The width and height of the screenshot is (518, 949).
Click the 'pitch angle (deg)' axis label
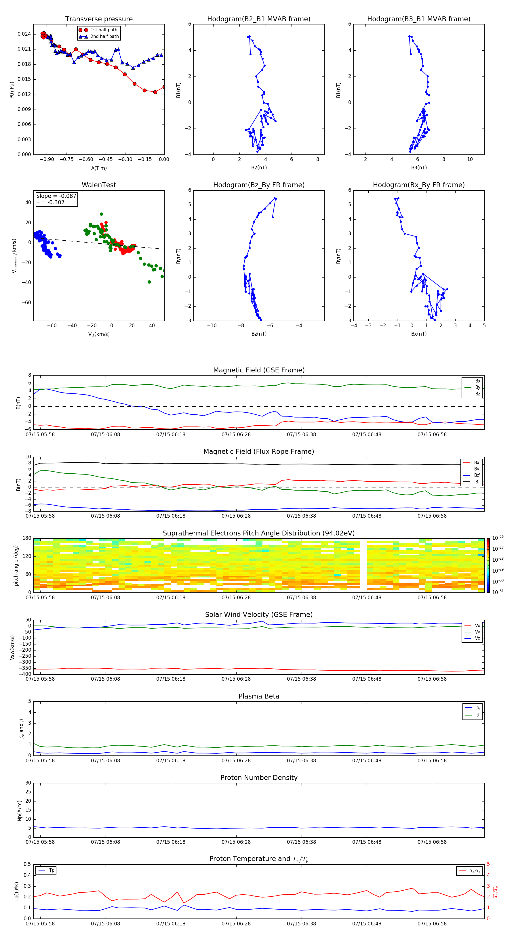click(16, 565)
